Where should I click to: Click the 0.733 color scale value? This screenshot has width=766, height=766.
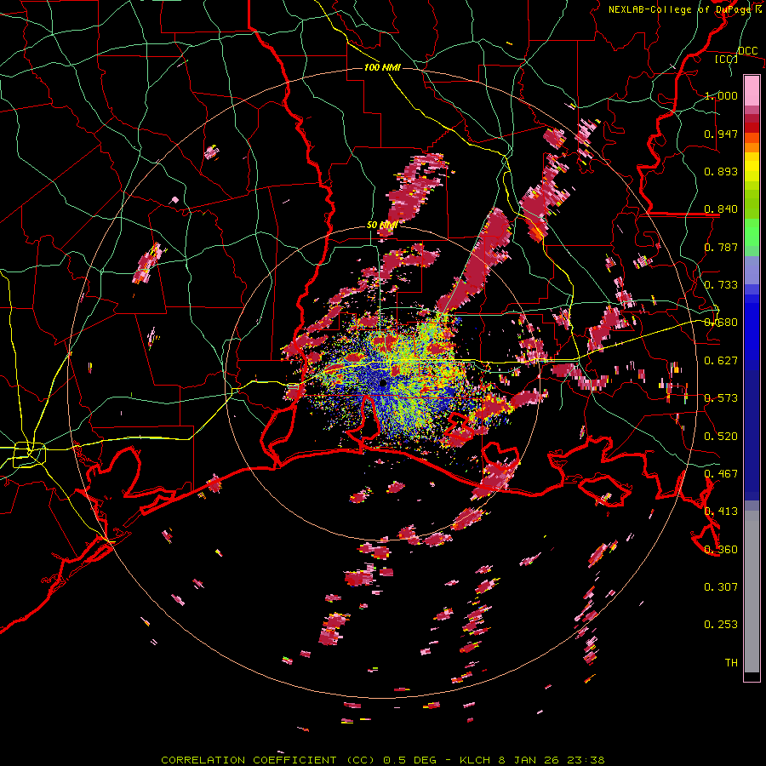click(x=721, y=285)
